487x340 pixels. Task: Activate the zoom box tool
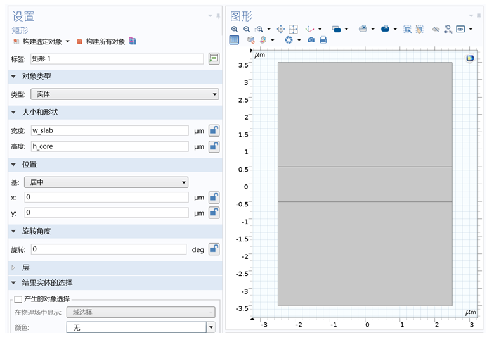point(259,29)
